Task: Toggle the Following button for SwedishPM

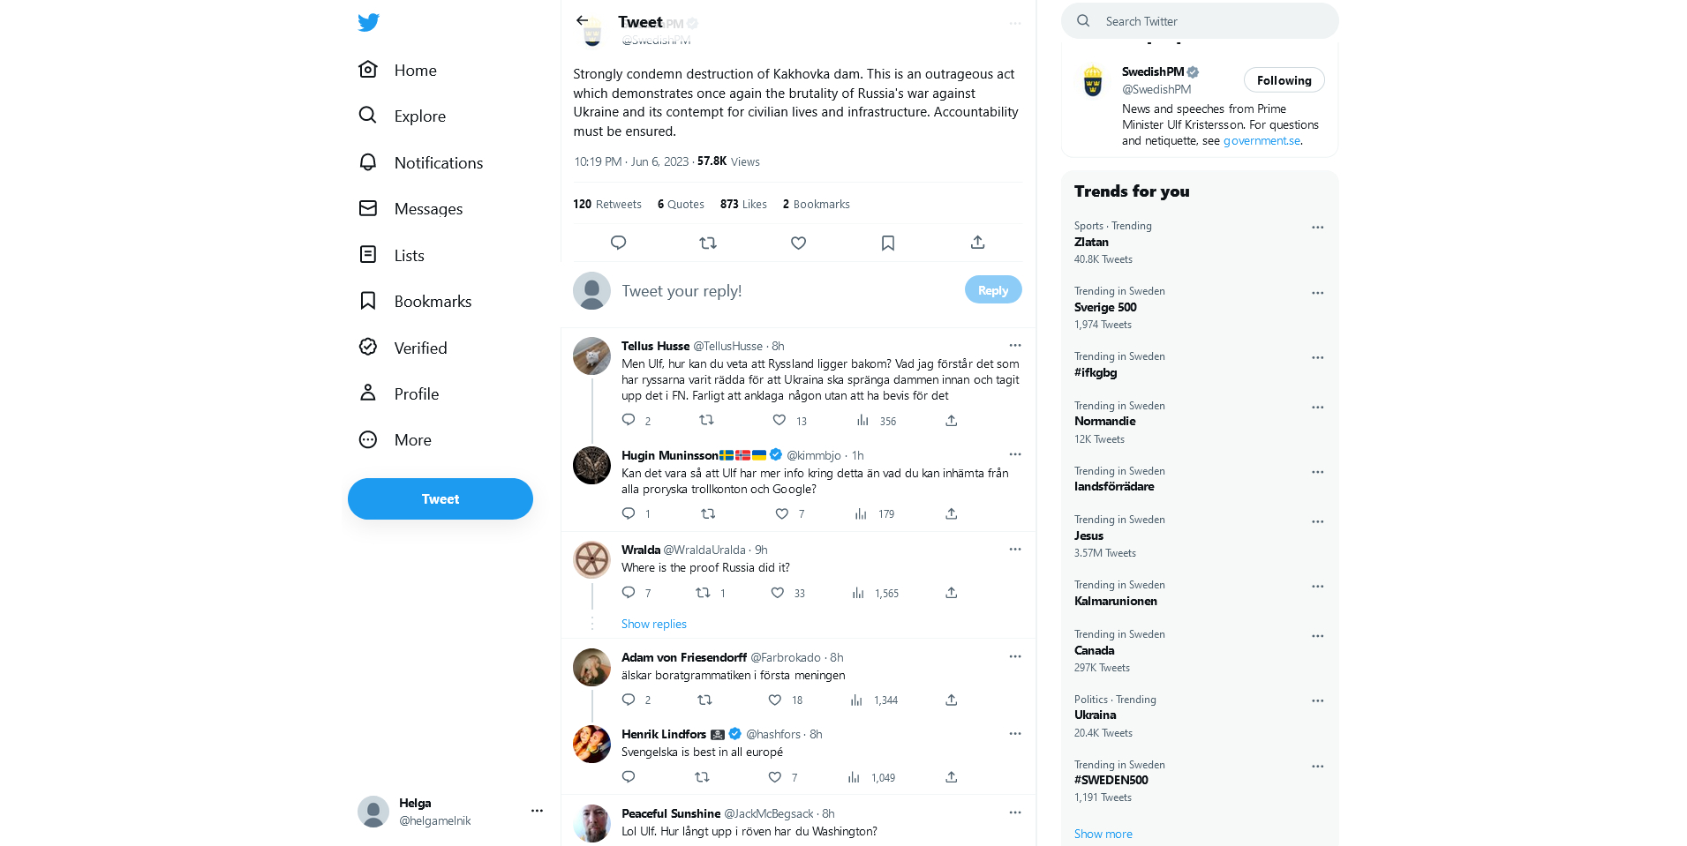Action: click(x=1284, y=80)
